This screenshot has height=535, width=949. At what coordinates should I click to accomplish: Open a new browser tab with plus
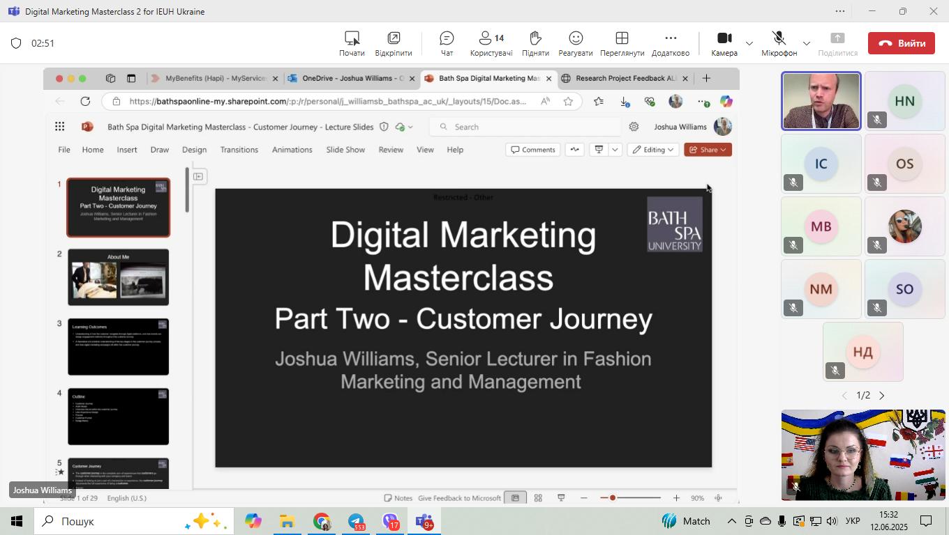tap(706, 79)
